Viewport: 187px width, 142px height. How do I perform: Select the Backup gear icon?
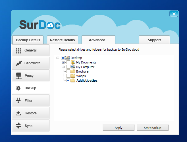pos(18,88)
